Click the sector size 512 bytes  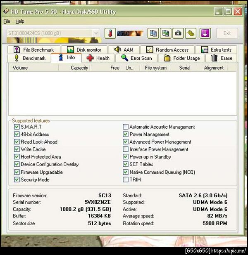pos(99,223)
